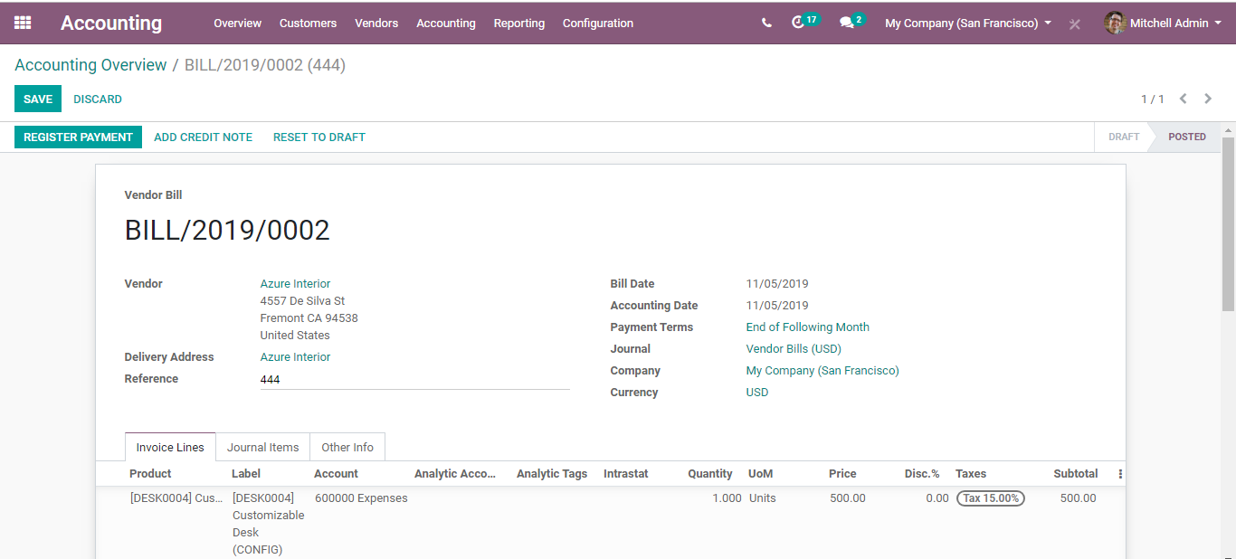Click the DISCARD button
The image size is (1236, 559).
(x=98, y=99)
